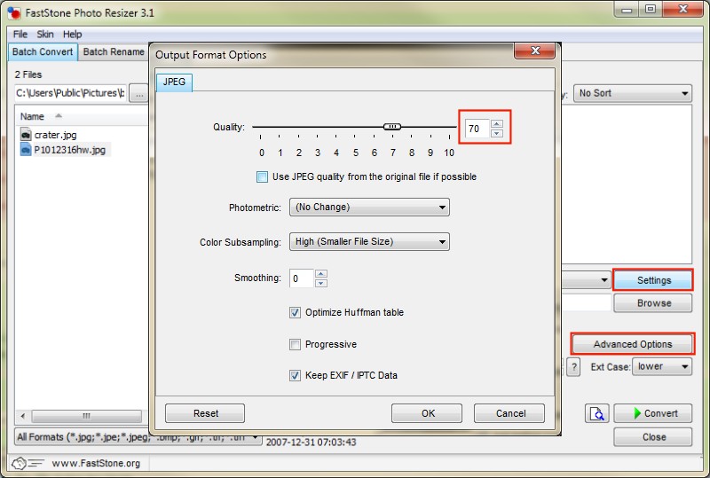Select P1012316hw.jpg in file list
This screenshot has height=478, width=710.
coord(70,150)
